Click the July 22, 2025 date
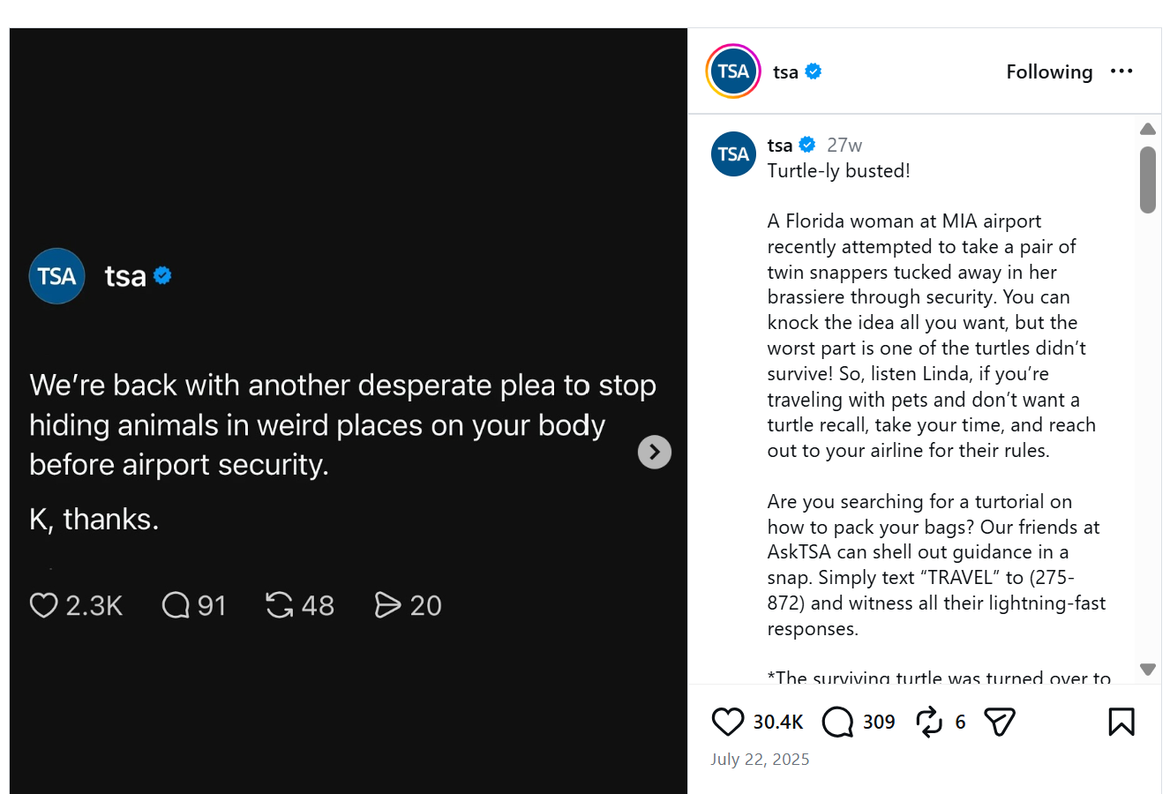Viewport: 1170px width, 794px height. pos(760,760)
